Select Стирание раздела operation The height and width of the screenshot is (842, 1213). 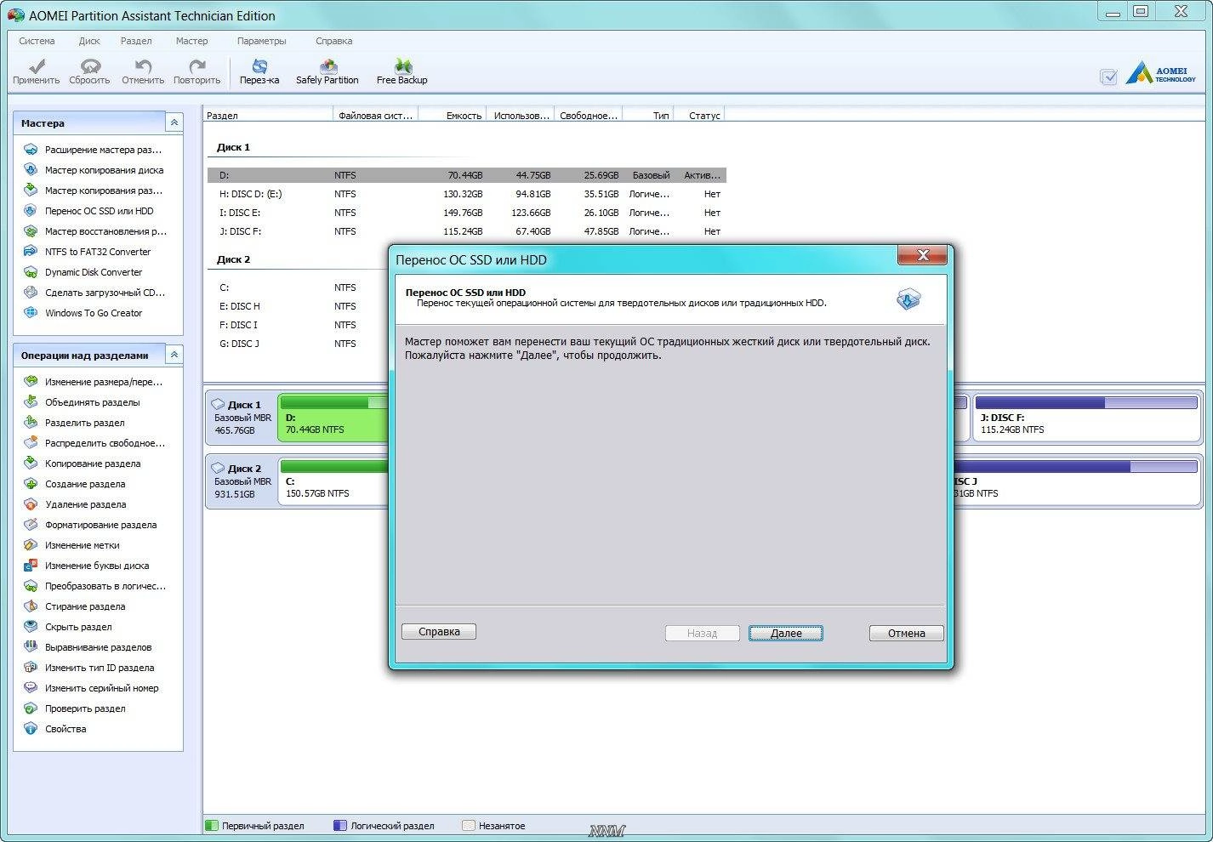coord(75,606)
